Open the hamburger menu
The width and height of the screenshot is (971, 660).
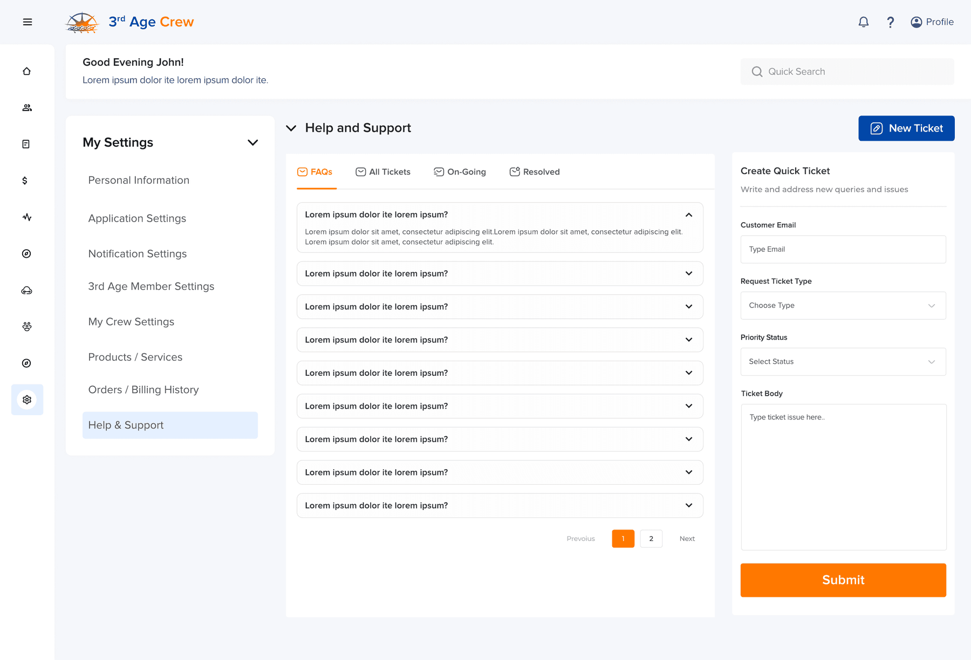click(28, 22)
